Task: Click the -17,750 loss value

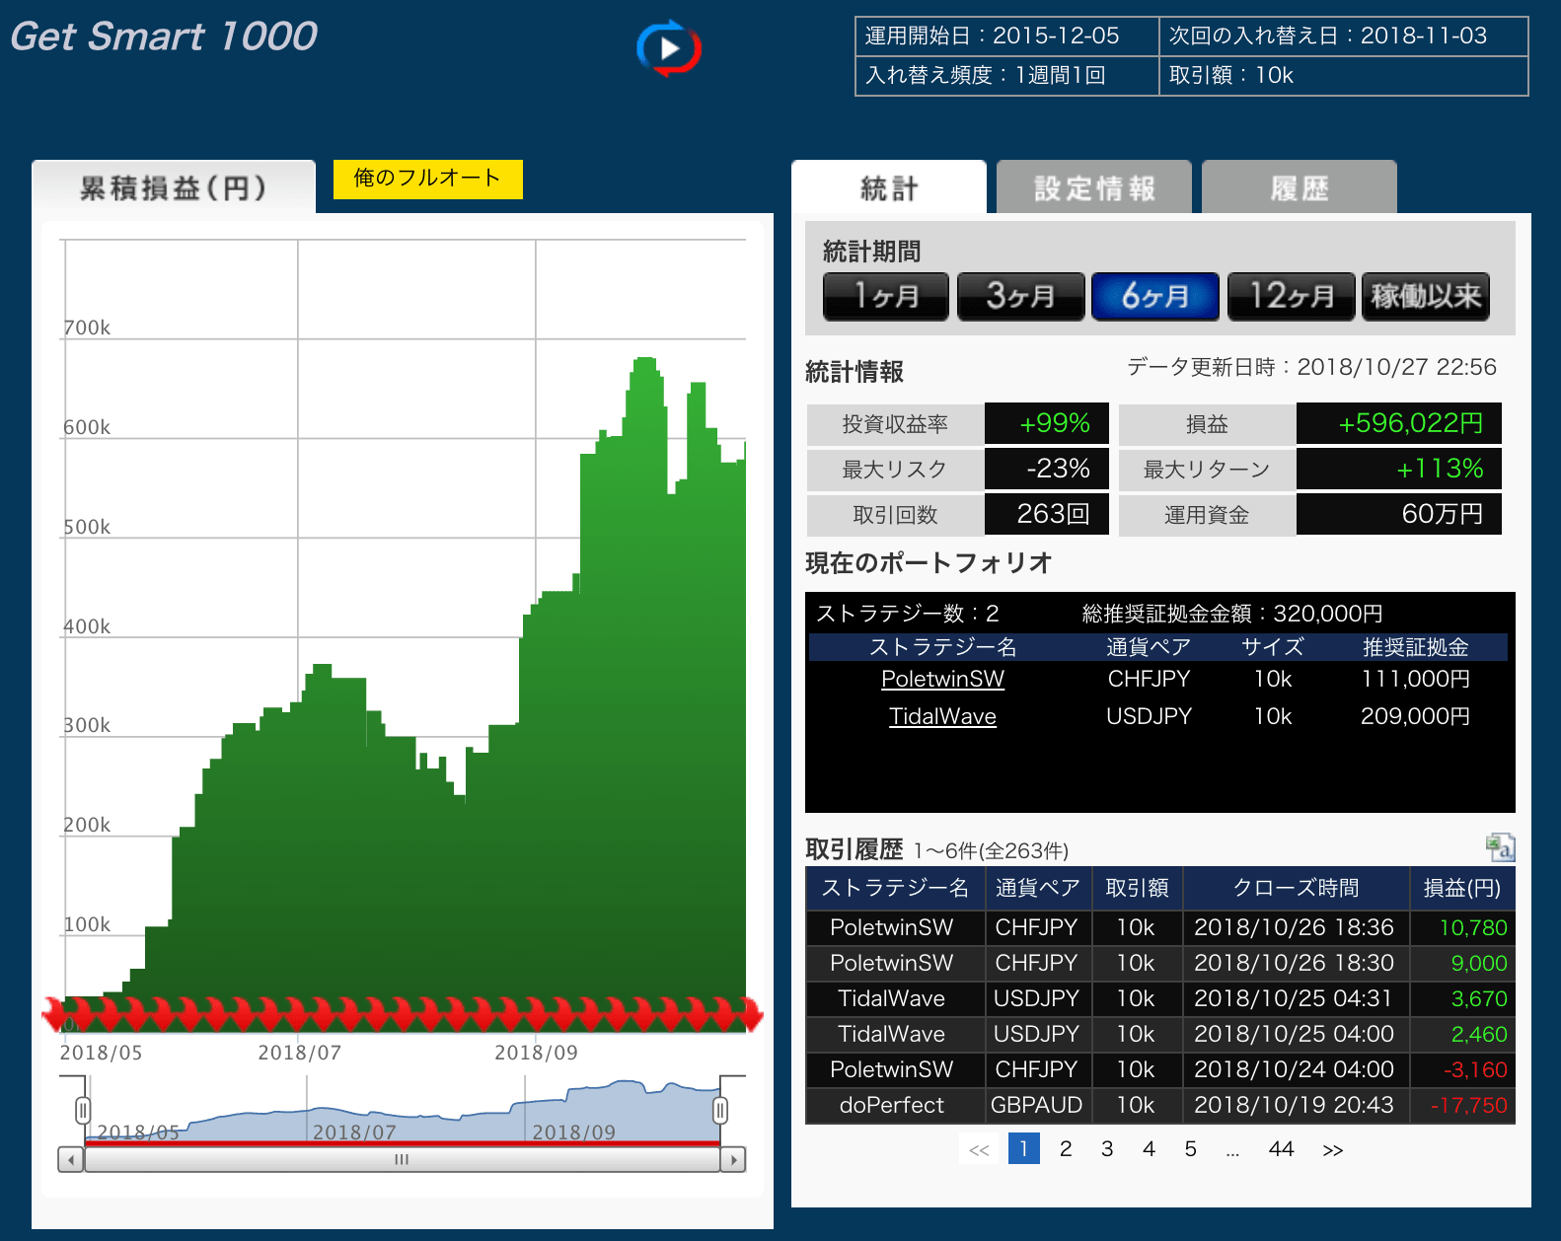Action: 1468,1105
